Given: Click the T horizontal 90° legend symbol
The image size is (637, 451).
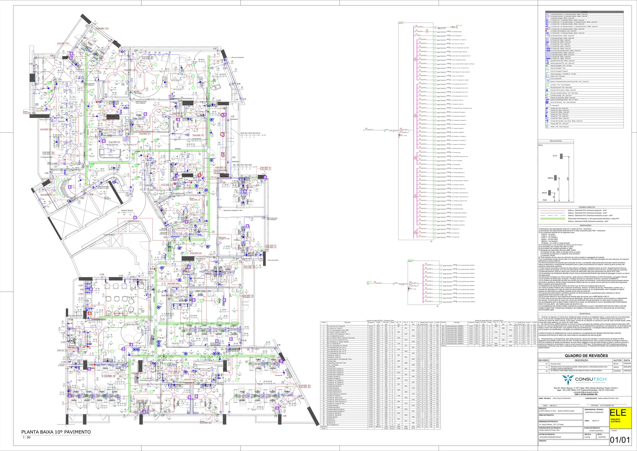Looking at the screenshot, I should [x=548, y=105].
